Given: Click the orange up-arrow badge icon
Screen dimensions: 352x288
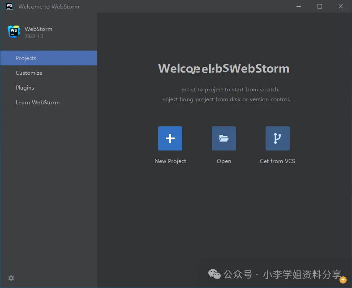Looking at the screenshot, I should click(343, 280).
